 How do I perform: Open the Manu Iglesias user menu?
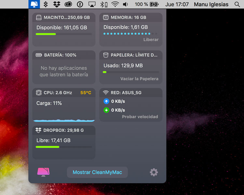pyautogui.click(x=211, y=4)
